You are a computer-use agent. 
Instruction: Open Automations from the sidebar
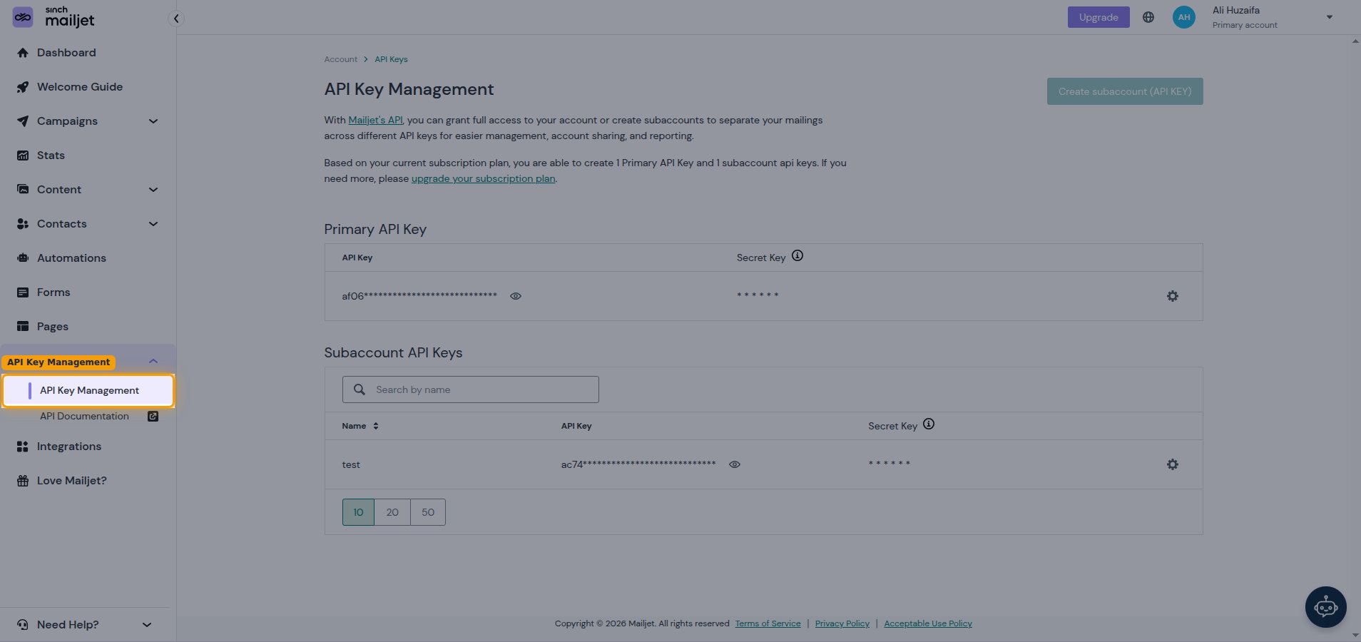[x=71, y=258]
